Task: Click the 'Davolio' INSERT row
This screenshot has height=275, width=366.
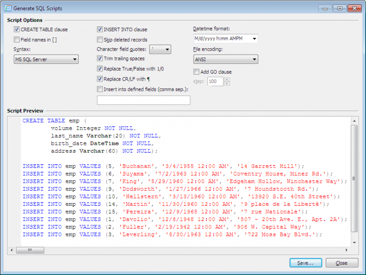Action: pos(185,219)
